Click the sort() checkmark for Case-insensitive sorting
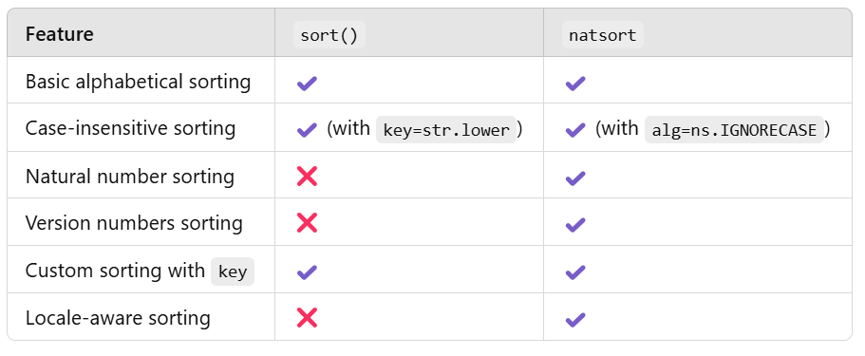Image resolution: width=865 pixels, height=356 pixels. click(307, 130)
